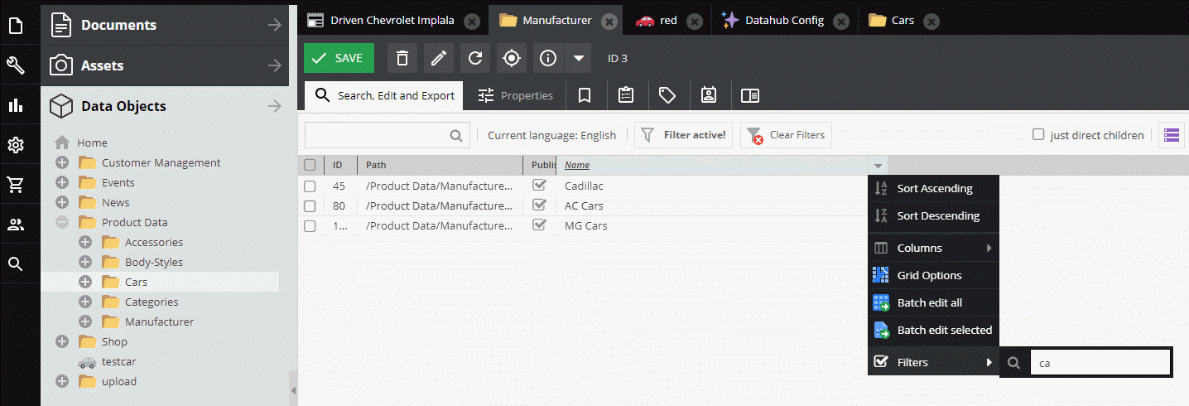Screen dimensions: 1189x406
Task: Open the contact badge icon tab
Action: pos(709,95)
